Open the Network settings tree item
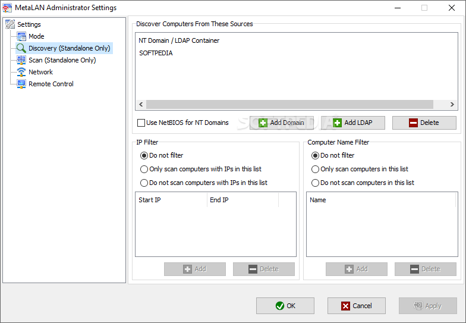This screenshot has width=466, height=323. coord(40,72)
